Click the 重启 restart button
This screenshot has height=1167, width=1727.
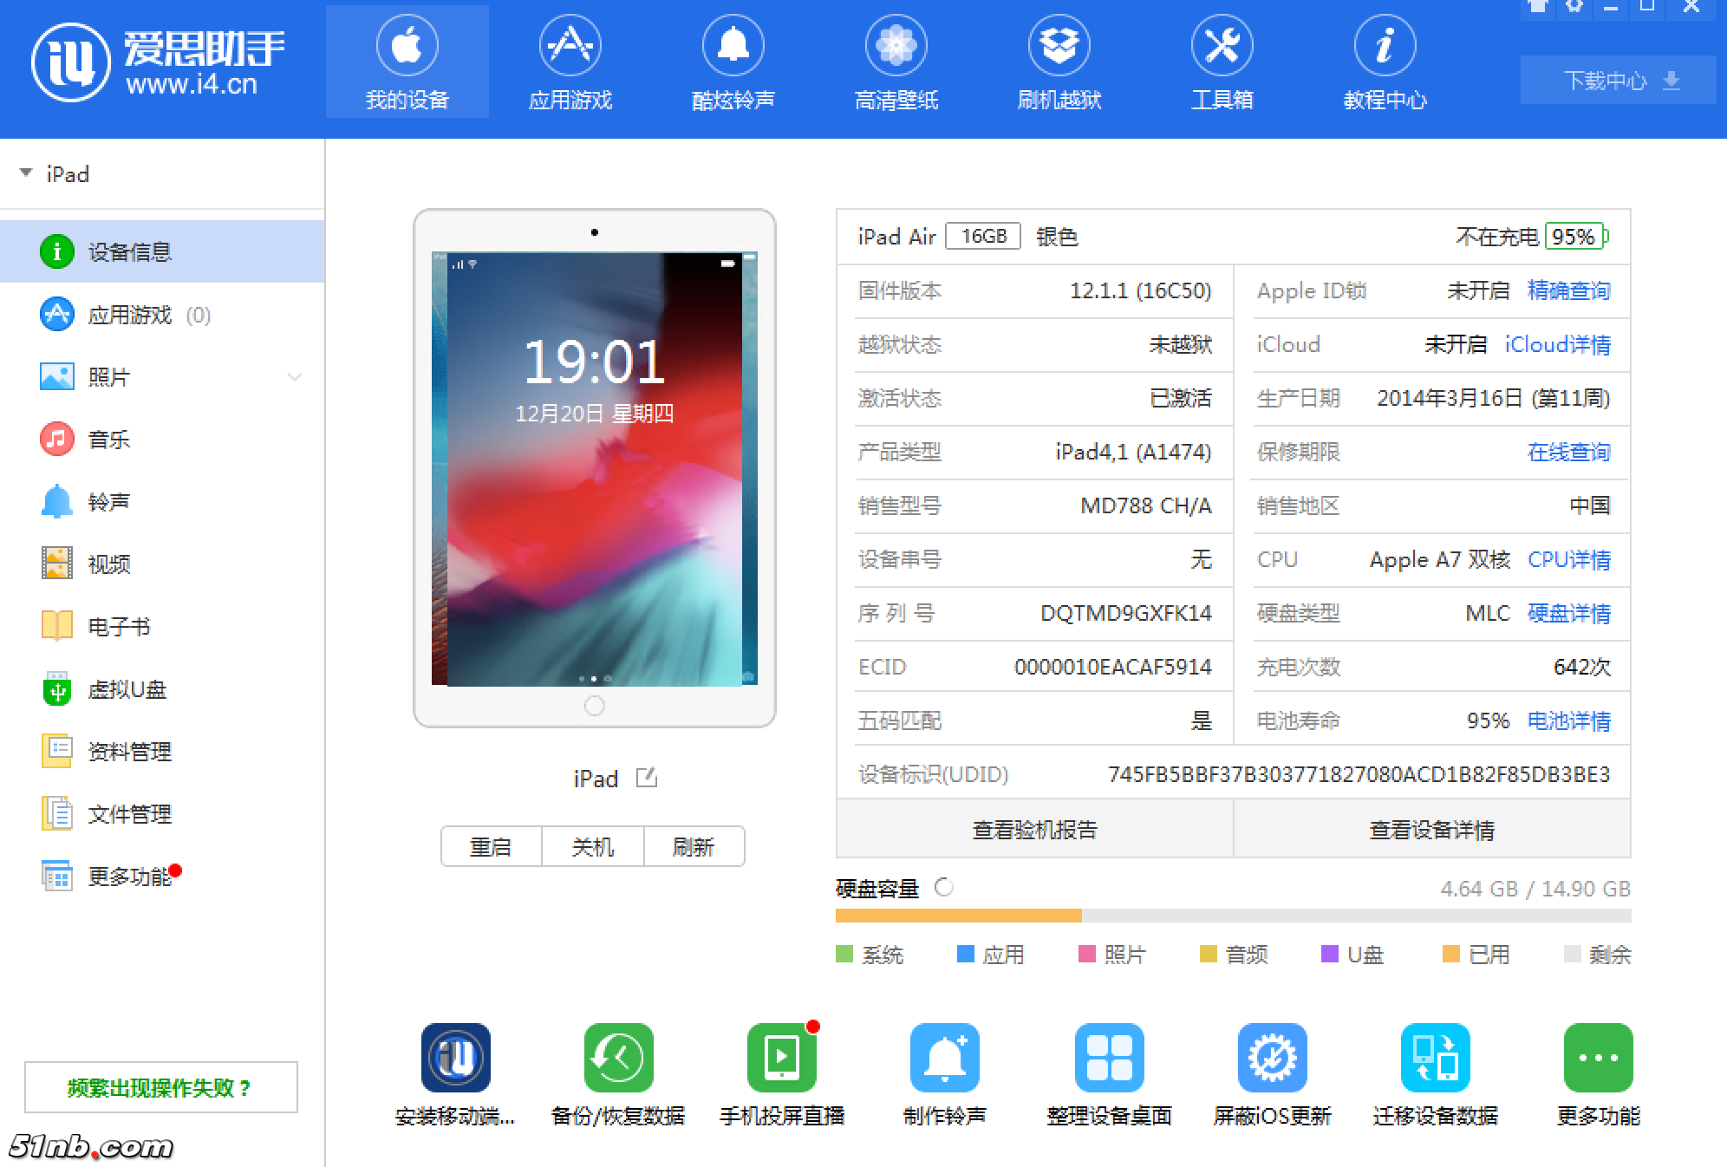(491, 846)
